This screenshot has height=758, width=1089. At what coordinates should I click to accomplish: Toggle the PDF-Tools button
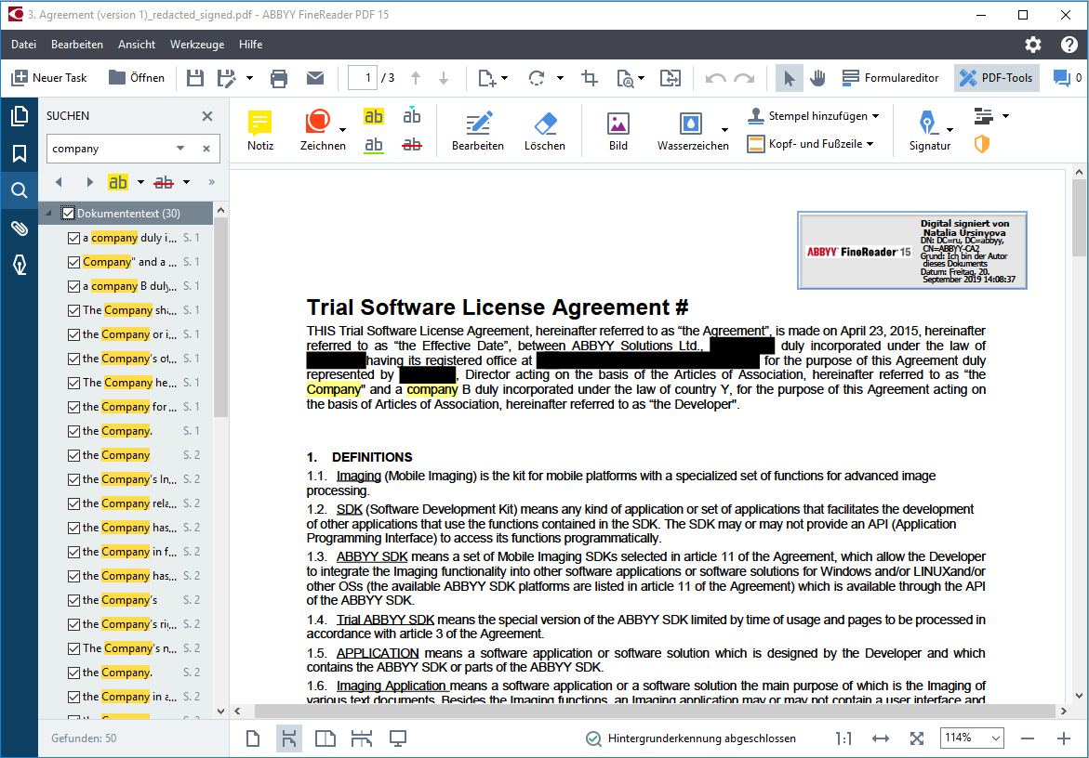pyautogui.click(x=996, y=78)
